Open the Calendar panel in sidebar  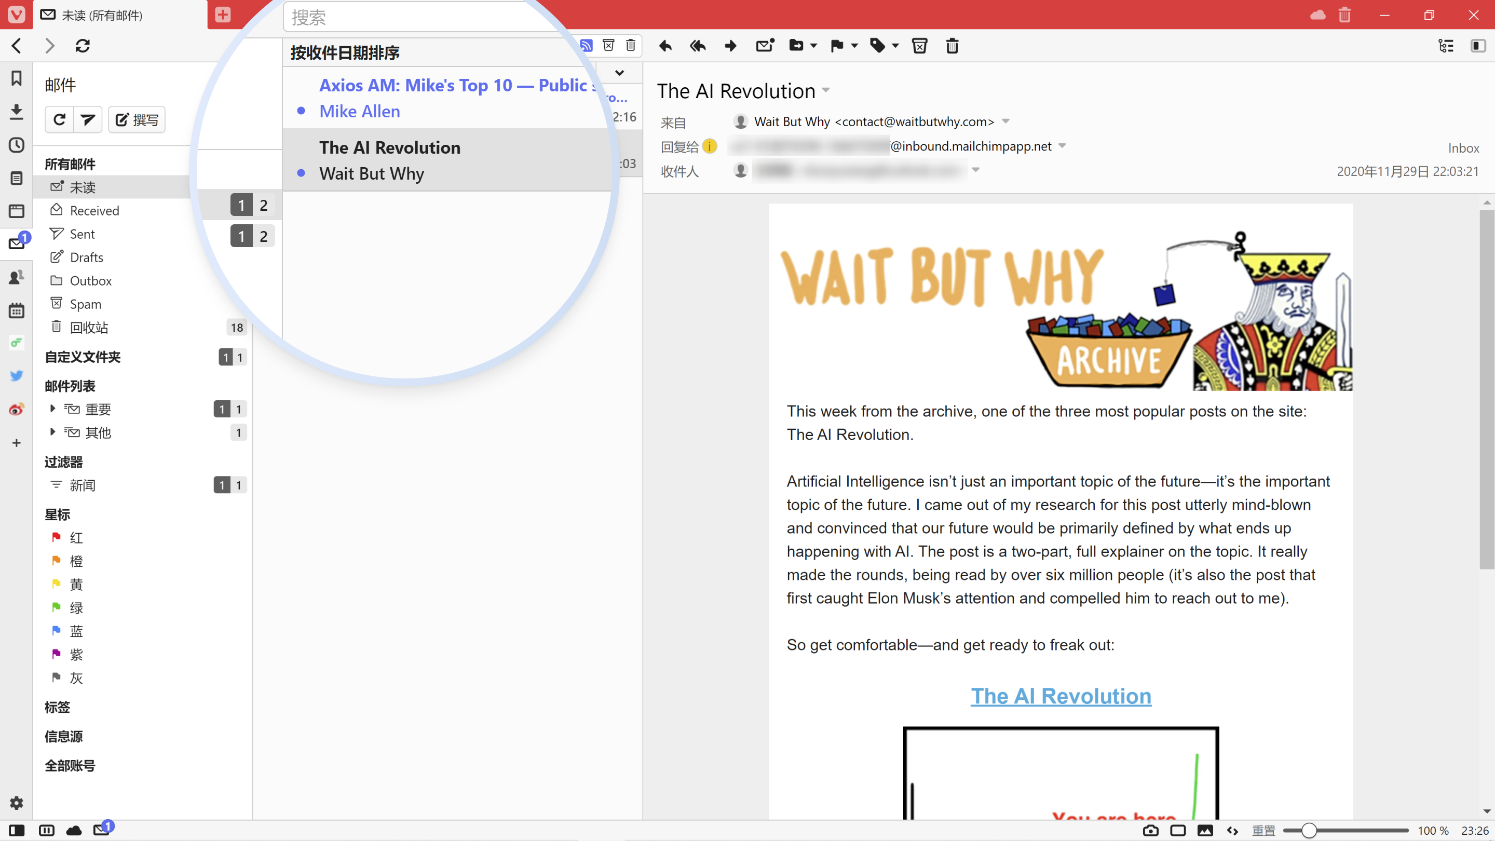click(16, 310)
